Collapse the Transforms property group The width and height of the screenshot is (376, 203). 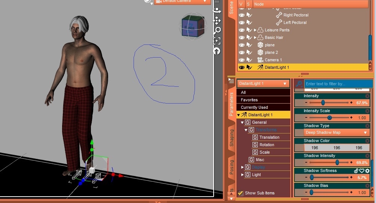coord(246,130)
